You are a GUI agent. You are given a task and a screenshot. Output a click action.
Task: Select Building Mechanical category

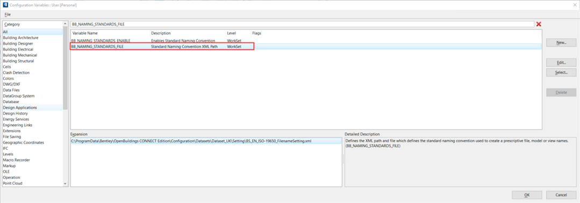tap(33, 55)
